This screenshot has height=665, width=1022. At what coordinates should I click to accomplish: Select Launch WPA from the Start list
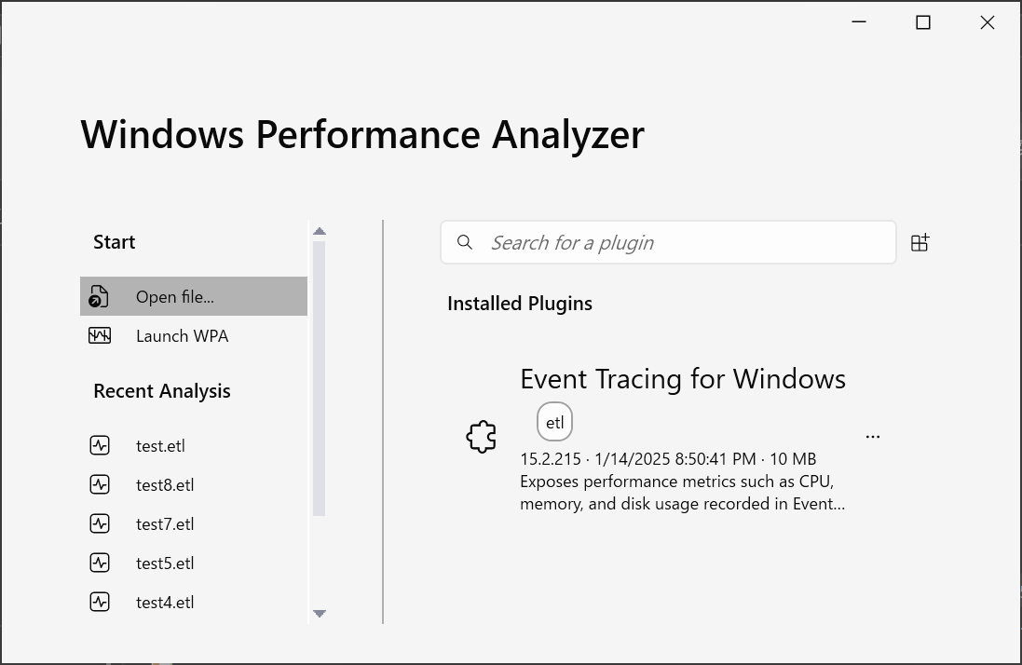[x=182, y=336]
